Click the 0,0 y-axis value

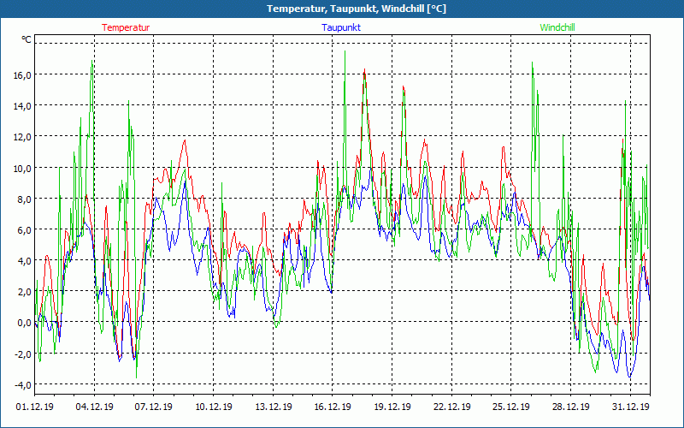point(24,323)
